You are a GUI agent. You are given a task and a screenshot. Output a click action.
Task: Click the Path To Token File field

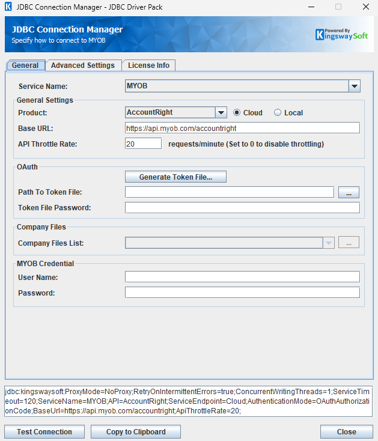coord(230,192)
